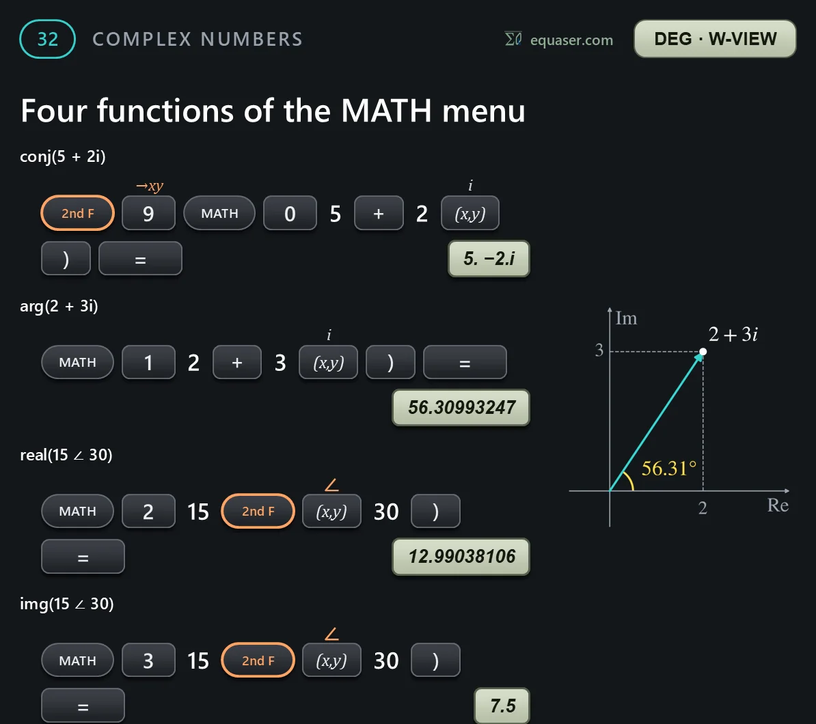Viewport: 816px width, 724px height.
Task: Click the page number 32 badge
Action: (x=47, y=39)
